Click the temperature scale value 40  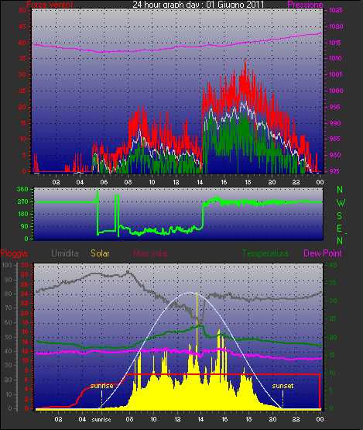pyautogui.click(x=333, y=265)
